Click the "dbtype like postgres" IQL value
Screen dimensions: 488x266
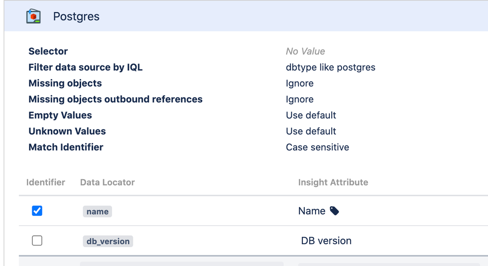tap(331, 67)
